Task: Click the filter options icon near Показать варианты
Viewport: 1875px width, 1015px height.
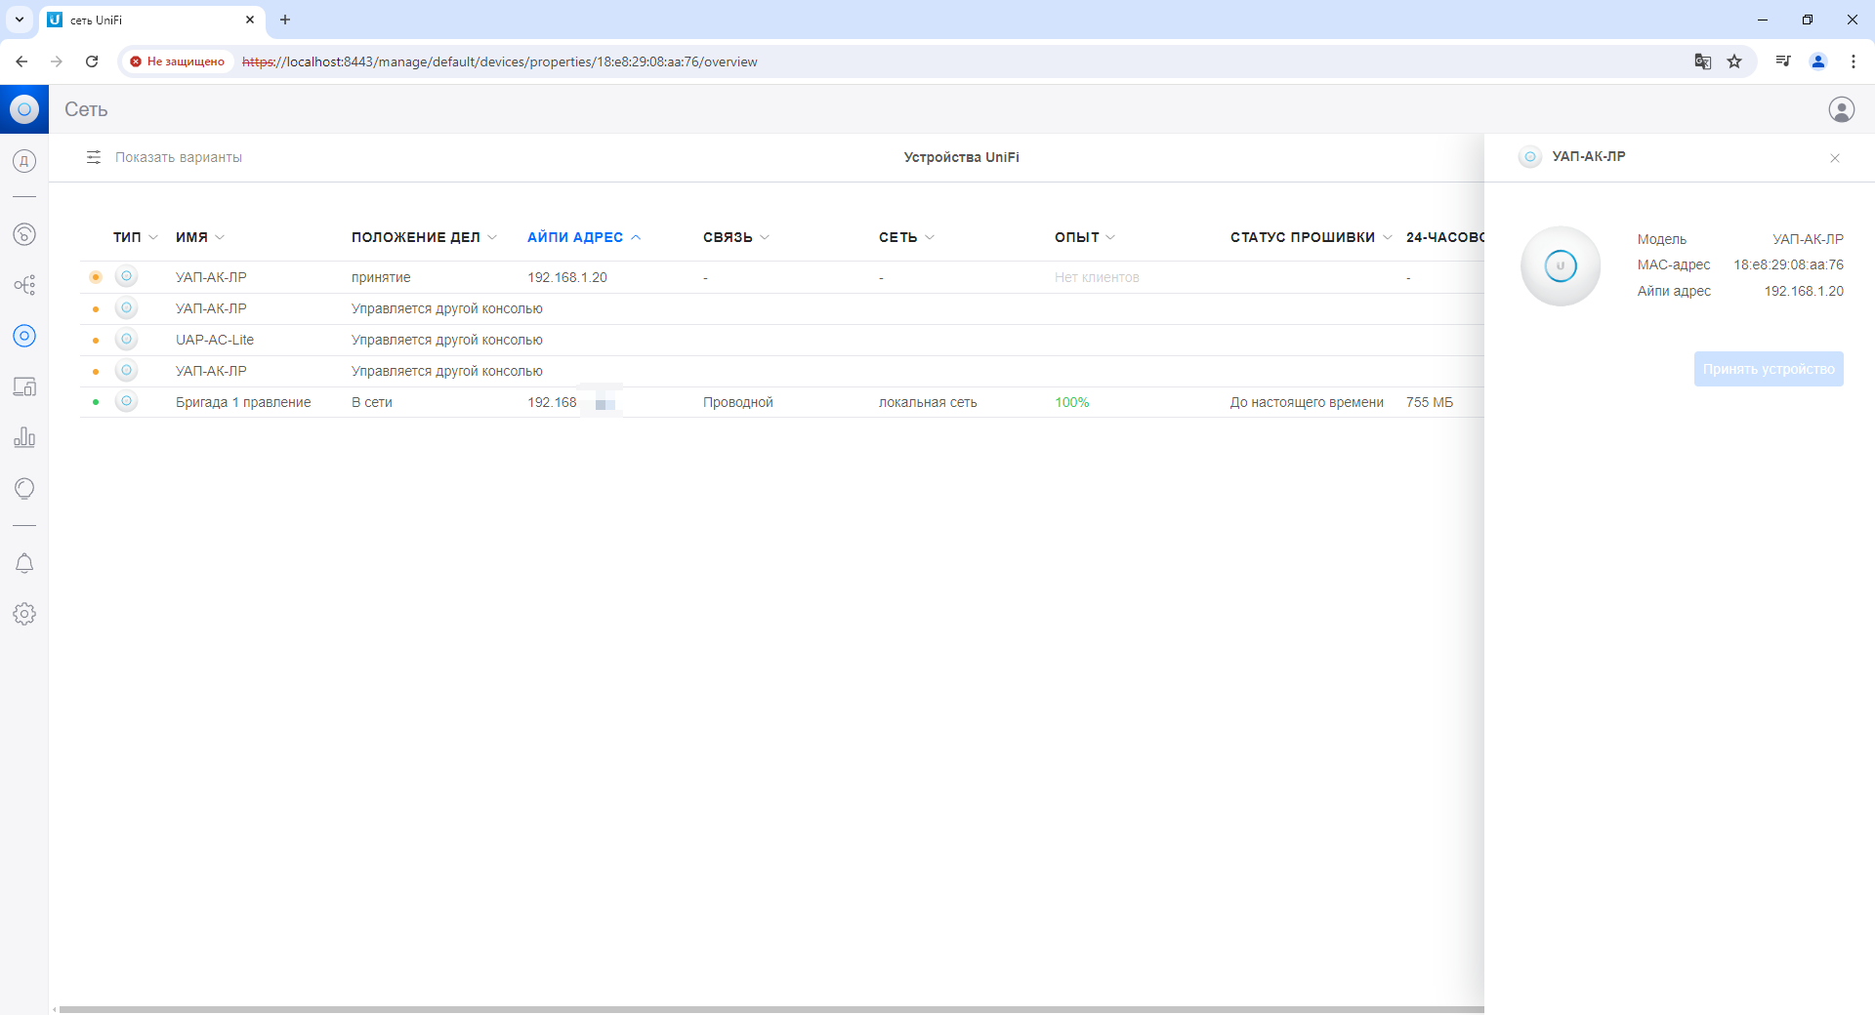Action: (x=94, y=157)
